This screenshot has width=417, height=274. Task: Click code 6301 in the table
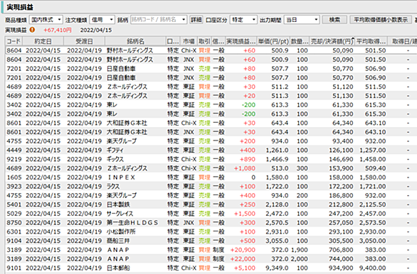pos(14,231)
